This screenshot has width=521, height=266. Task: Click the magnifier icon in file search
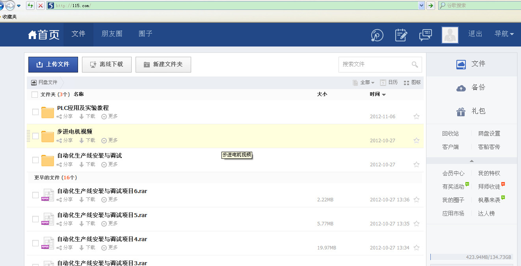(415, 65)
